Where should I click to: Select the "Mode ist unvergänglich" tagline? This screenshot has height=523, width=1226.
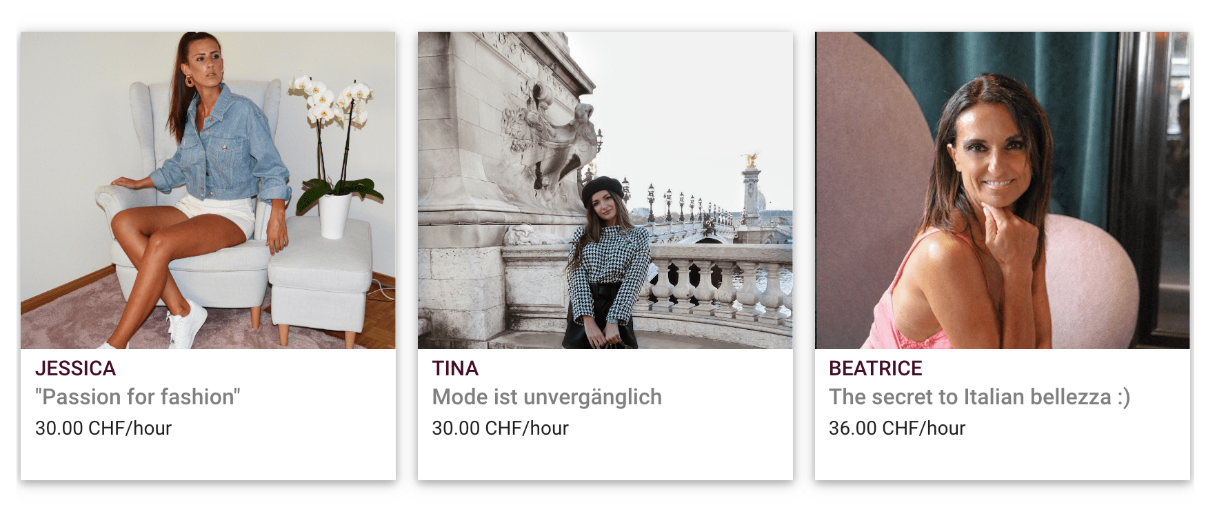[547, 397]
